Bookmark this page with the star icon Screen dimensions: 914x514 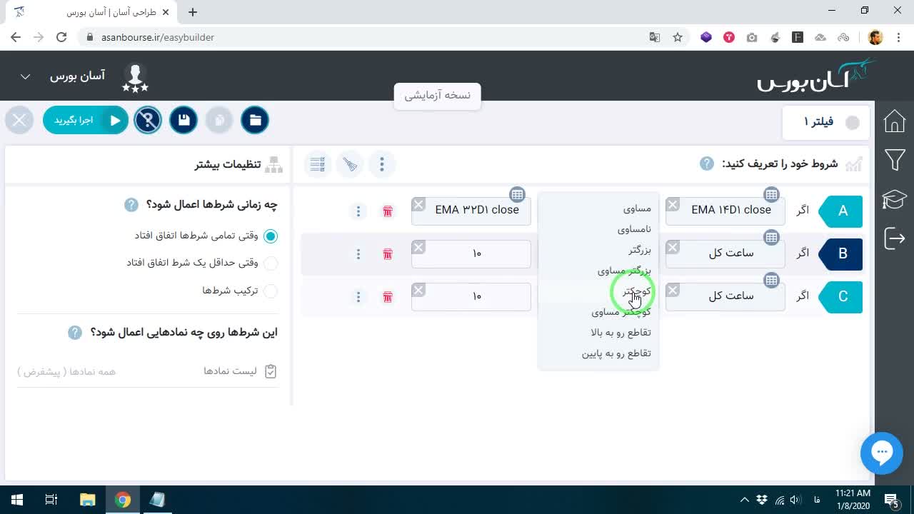678,37
